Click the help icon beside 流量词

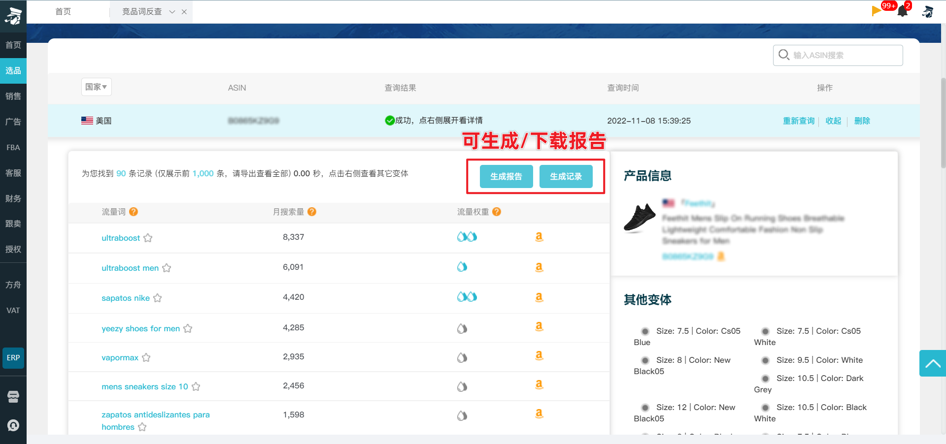click(134, 212)
